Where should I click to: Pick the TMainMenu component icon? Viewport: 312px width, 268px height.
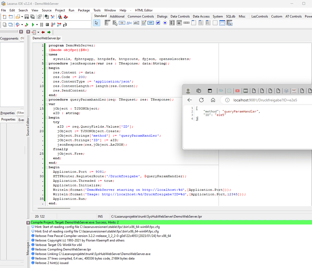pyautogui.click(x=107, y=23)
